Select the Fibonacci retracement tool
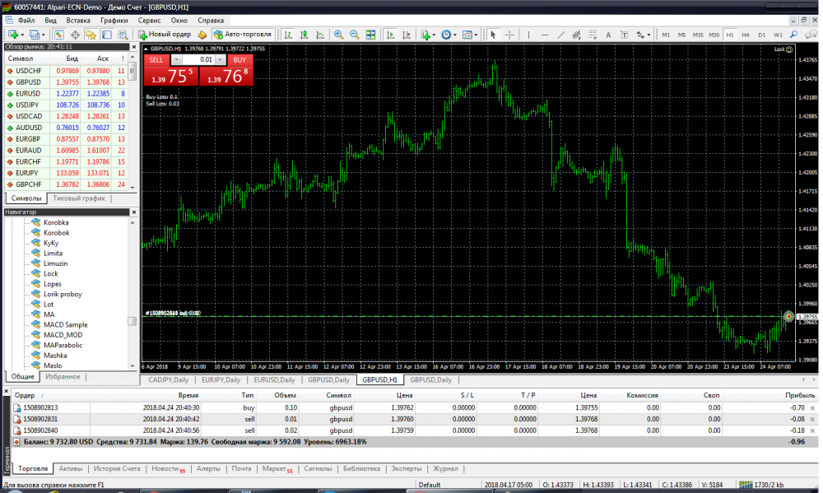The height and width of the screenshot is (493, 823). pyautogui.click(x=592, y=35)
